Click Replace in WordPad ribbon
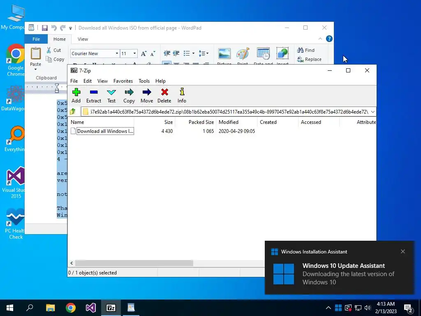Image resolution: width=421 pixels, height=316 pixels. 309,59
